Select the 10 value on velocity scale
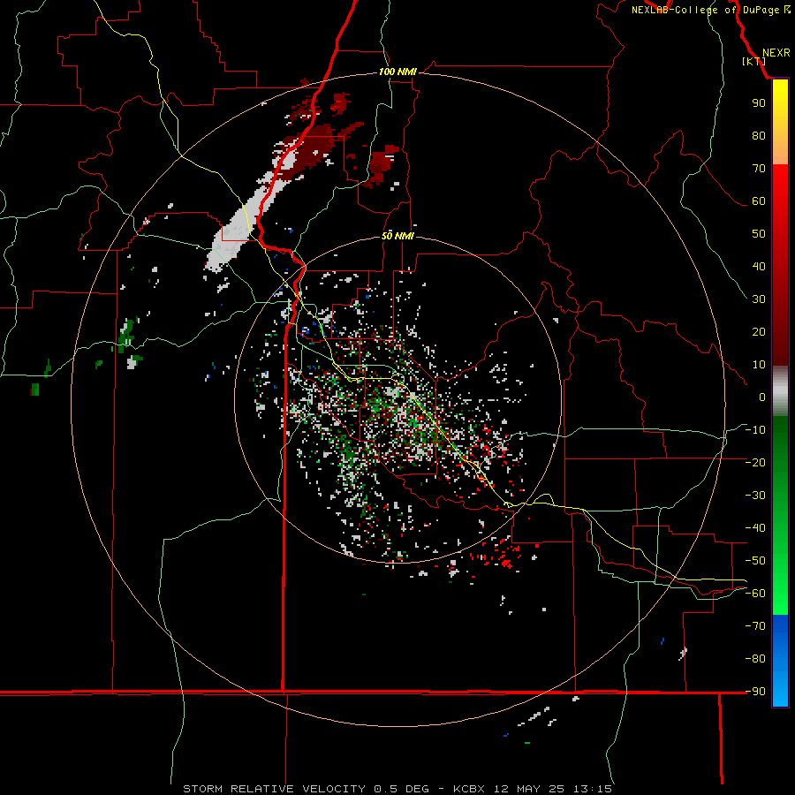 tap(759, 365)
